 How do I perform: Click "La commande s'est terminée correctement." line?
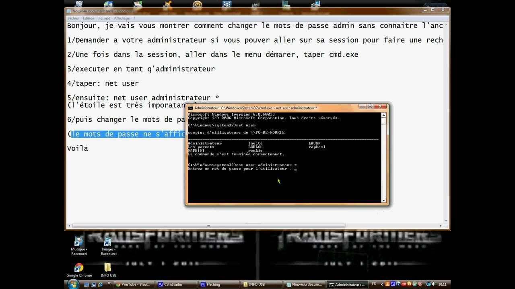pyautogui.click(x=236, y=154)
